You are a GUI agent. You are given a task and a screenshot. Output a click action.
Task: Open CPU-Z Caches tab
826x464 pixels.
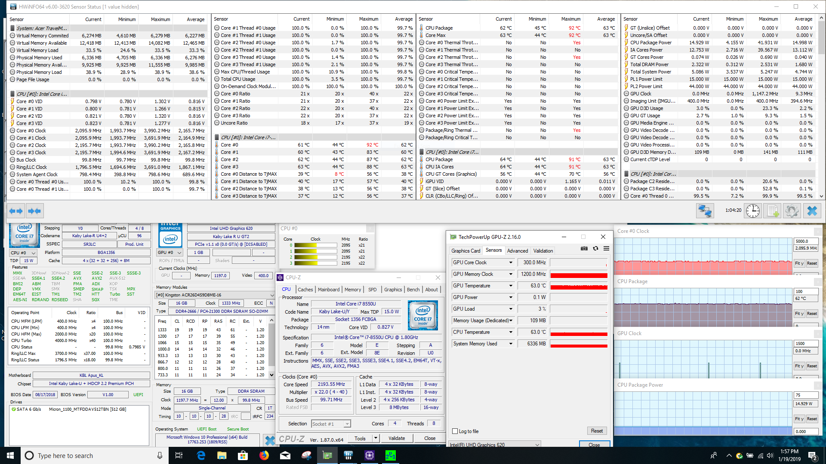point(305,290)
